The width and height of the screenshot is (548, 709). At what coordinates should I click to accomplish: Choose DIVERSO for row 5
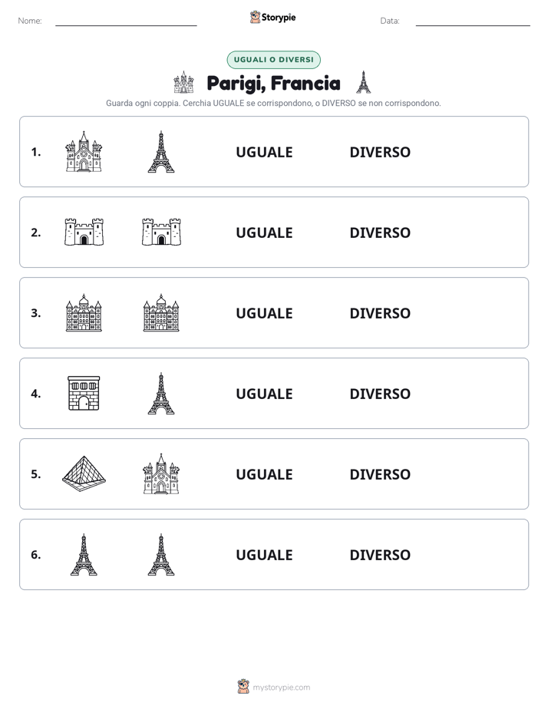380,474
